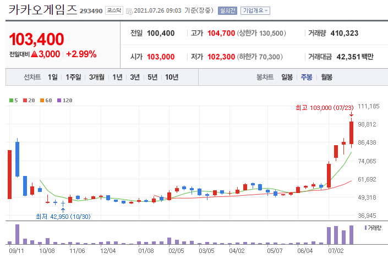Click the rightmost volume bar
The height and width of the screenshot is (259, 388).
pyautogui.click(x=351, y=235)
